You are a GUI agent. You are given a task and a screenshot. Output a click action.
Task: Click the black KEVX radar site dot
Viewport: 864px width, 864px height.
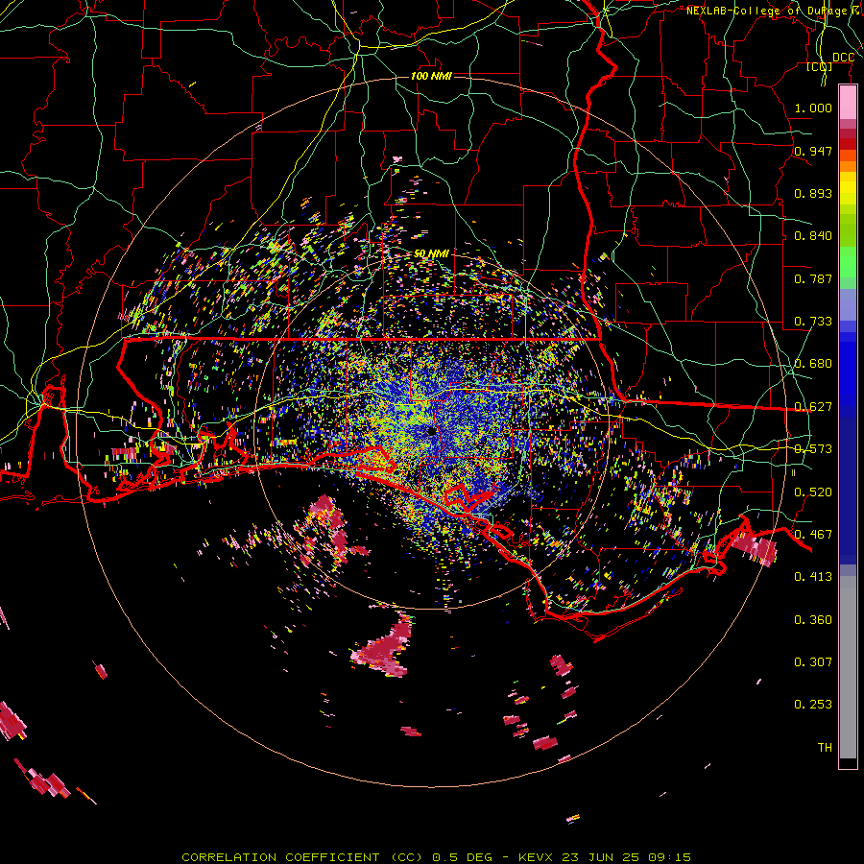pyautogui.click(x=431, y=431)
